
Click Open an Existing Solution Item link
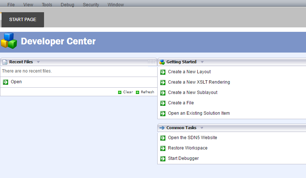[x=199, y=113]
